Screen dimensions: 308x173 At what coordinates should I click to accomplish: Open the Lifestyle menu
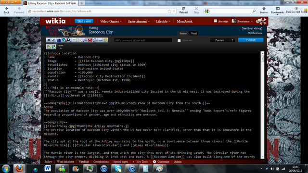[x=163, y=21]
